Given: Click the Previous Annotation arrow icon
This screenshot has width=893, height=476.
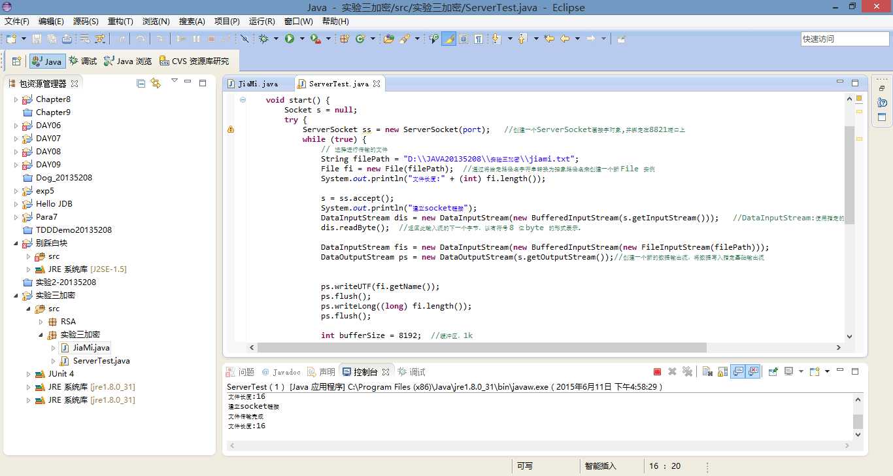Looking at the screenshot, I should click(522, 39).
